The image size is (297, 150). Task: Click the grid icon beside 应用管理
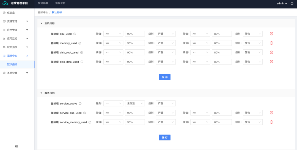(x=4, y=30)
